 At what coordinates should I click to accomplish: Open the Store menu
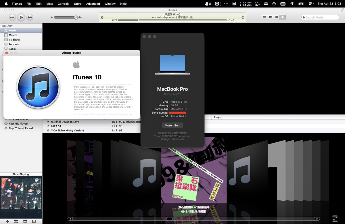78,4
